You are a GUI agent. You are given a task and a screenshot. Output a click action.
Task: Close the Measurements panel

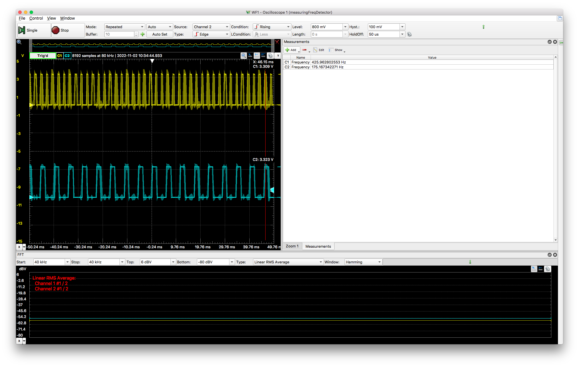click(x=555, y=42)
